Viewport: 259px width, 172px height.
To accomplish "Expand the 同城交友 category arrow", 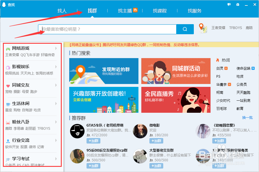I will tap(56, 85).
